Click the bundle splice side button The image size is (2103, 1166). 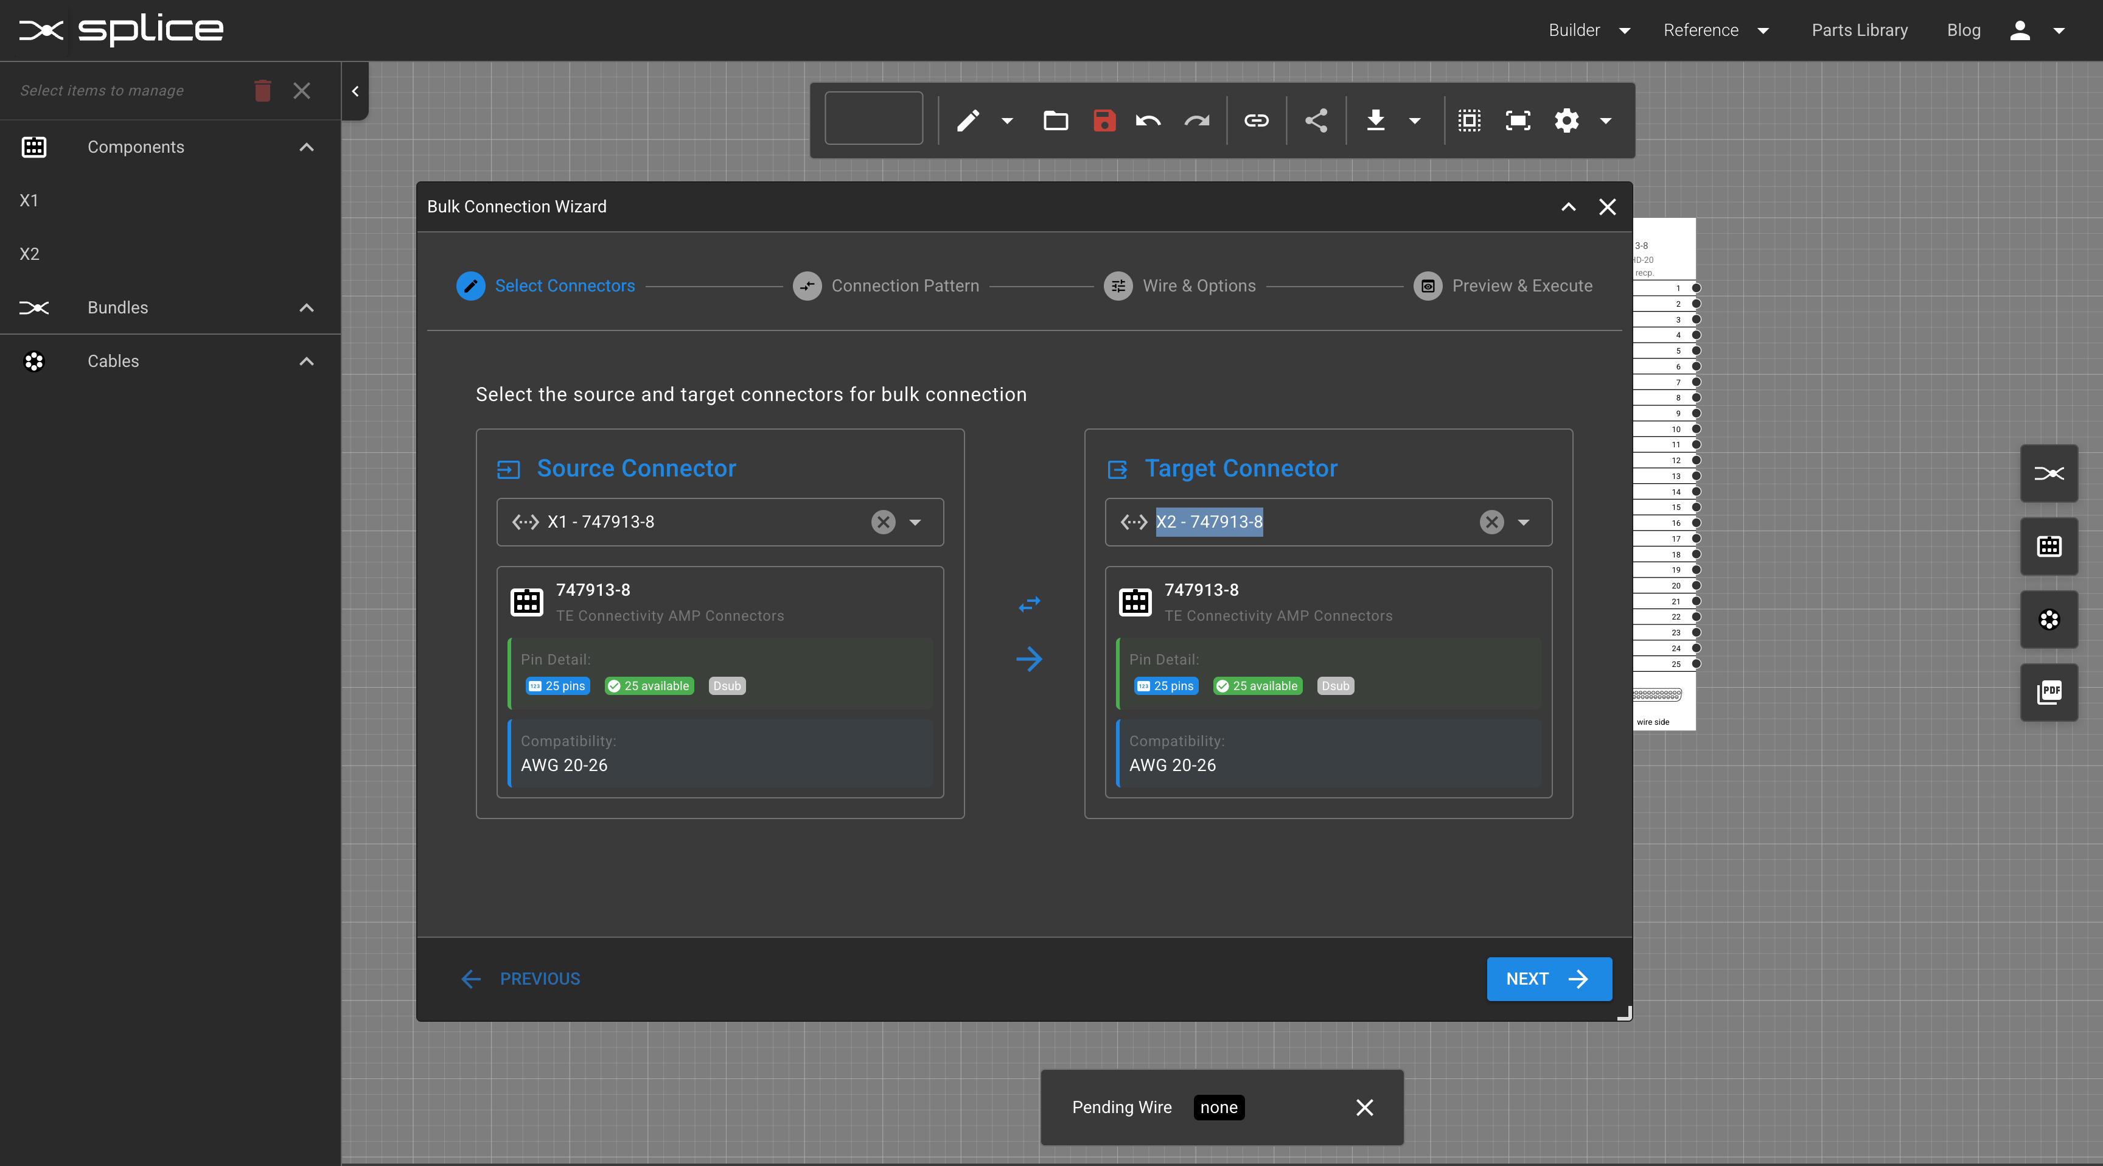(2048, 473)
